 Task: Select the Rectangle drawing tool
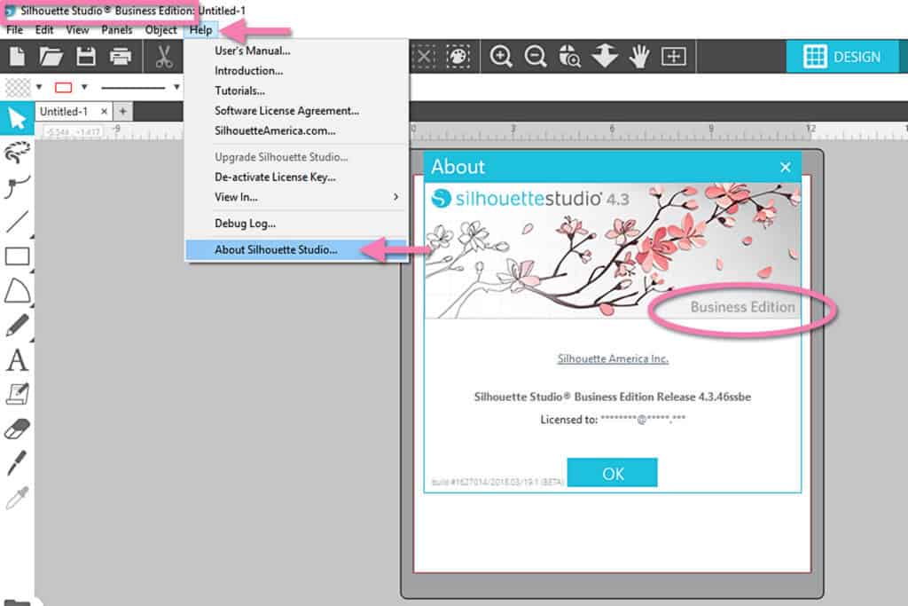pyautogui.click(x=18, y=256)
